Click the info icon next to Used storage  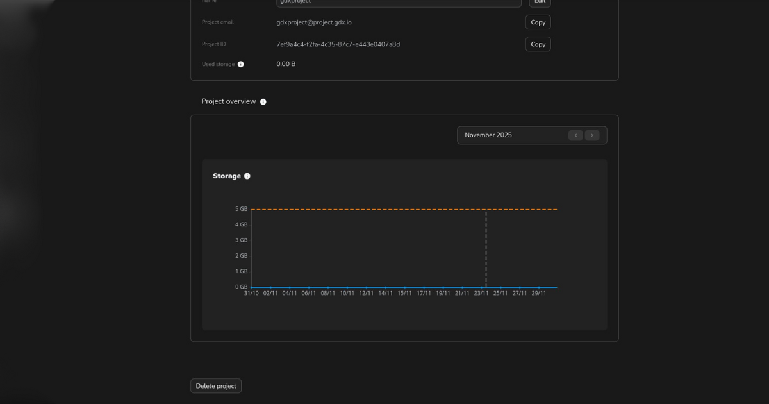pos(241,63)
